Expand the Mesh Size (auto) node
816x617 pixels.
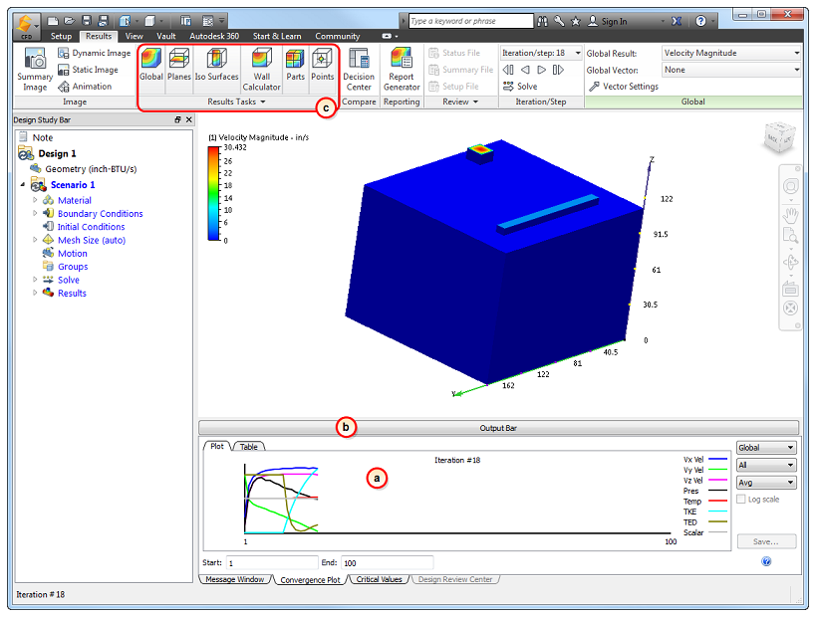(35, 240)
